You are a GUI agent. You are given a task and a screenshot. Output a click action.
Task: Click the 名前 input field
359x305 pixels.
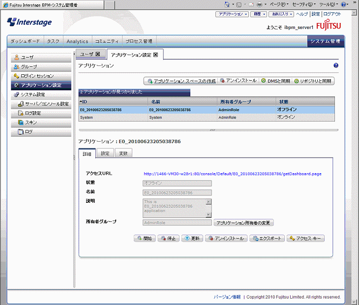pos(177,192)
